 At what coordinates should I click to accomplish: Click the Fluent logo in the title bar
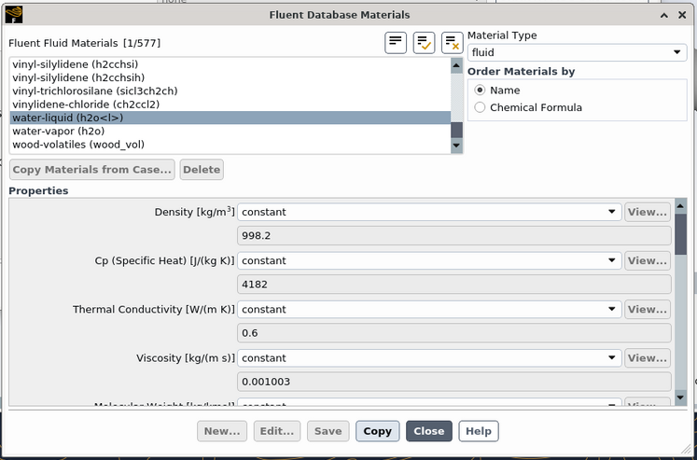13,14
